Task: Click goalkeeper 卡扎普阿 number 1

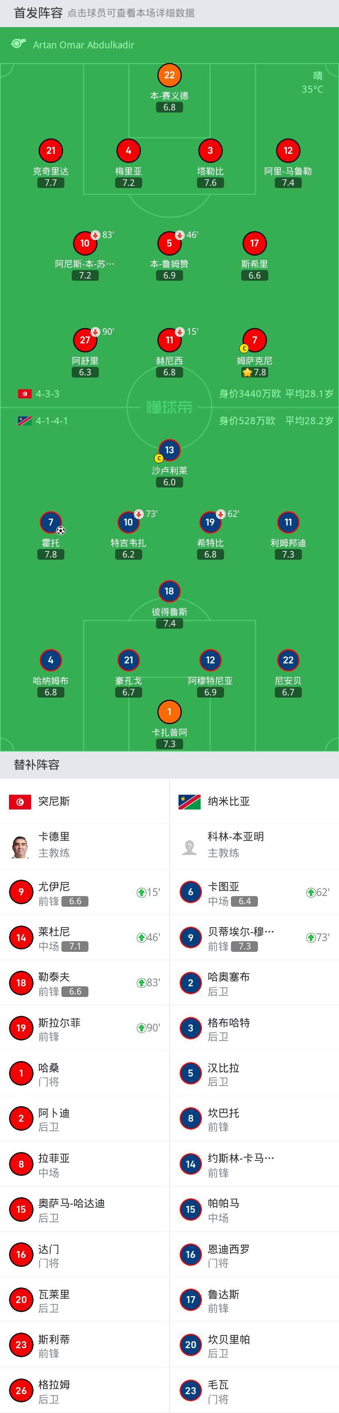Action: (170, 711)
